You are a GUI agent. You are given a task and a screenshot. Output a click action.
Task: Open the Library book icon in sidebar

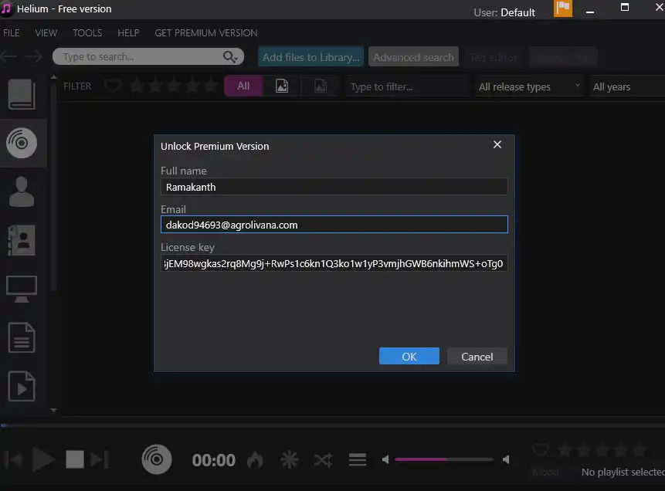pyautogui.click(x=22, y=94)
